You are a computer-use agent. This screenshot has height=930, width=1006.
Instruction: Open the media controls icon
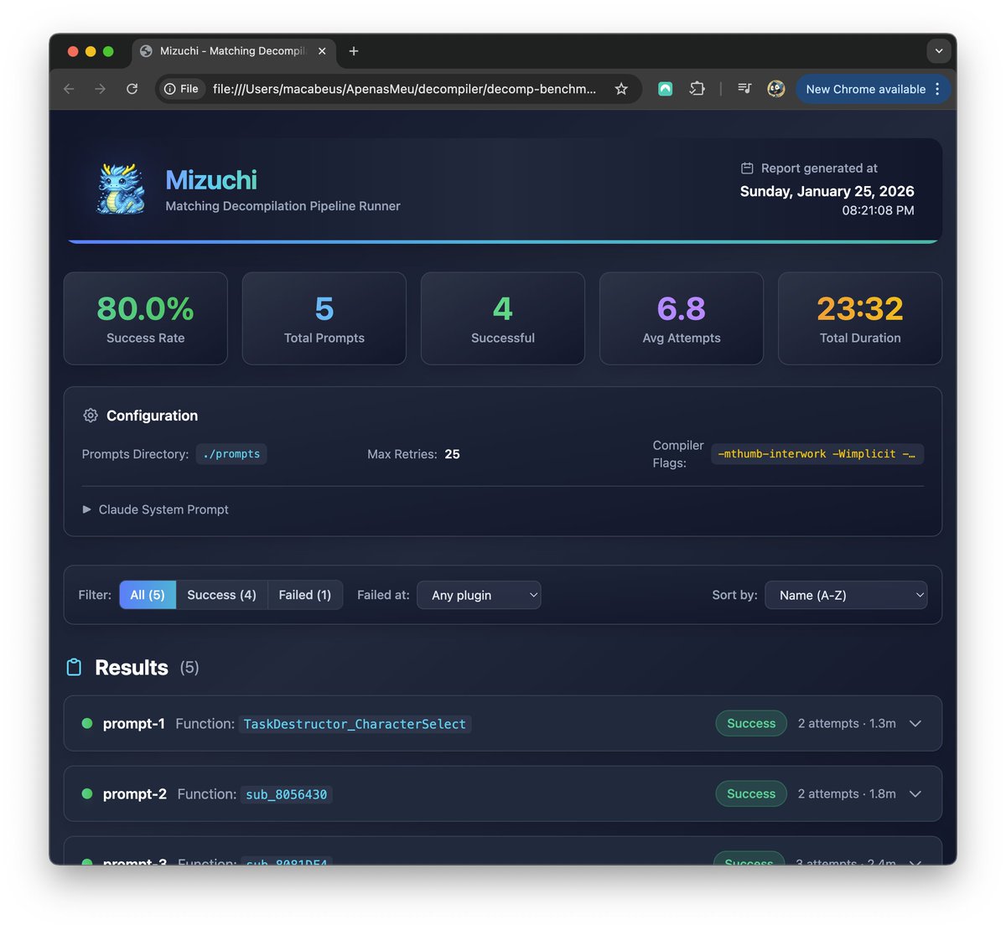pyautogui.click(x=744, y=88)
